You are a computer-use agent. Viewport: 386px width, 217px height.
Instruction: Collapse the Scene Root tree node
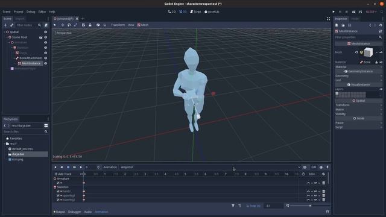point(7,37)
